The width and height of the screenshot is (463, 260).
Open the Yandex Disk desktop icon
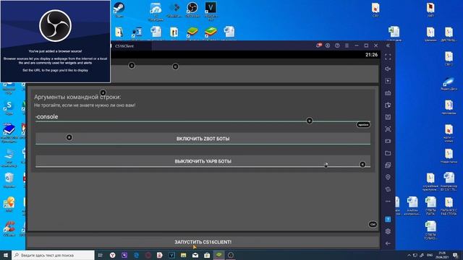click(449, 83)
